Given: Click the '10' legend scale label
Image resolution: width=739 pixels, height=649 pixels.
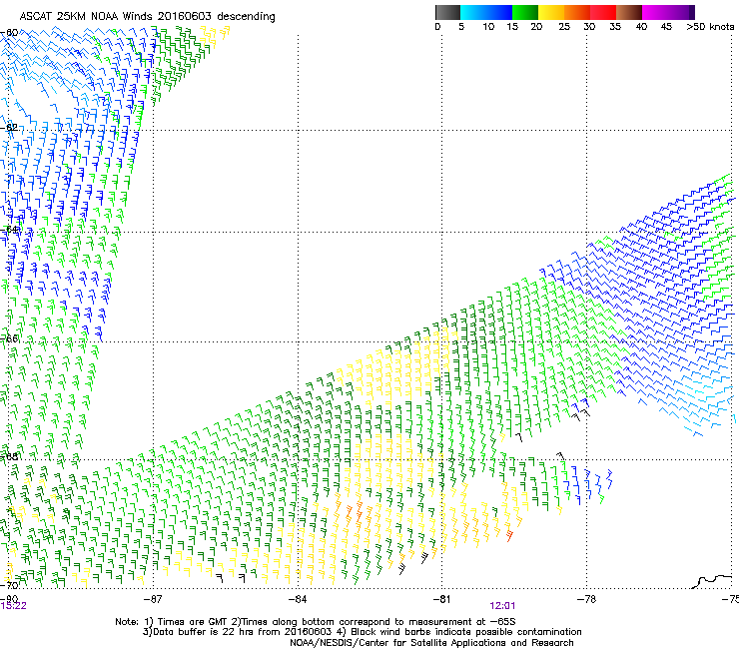Looking at the screenshot, I should [488, 27].
